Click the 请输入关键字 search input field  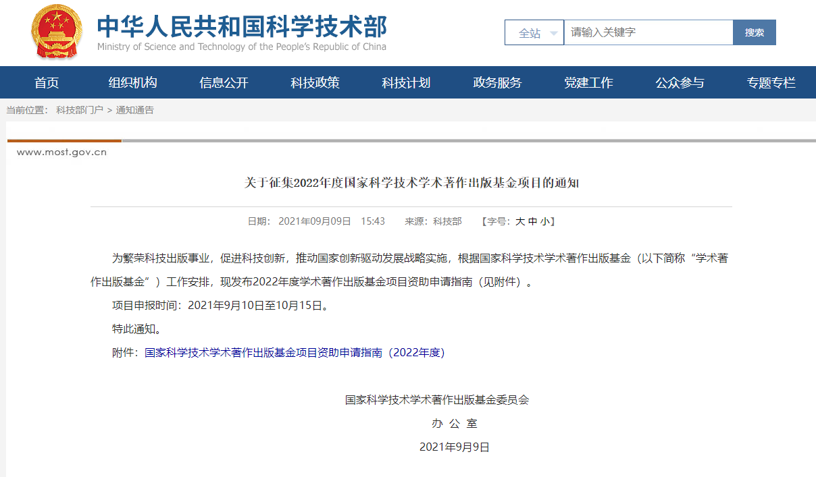click(648, 32)
